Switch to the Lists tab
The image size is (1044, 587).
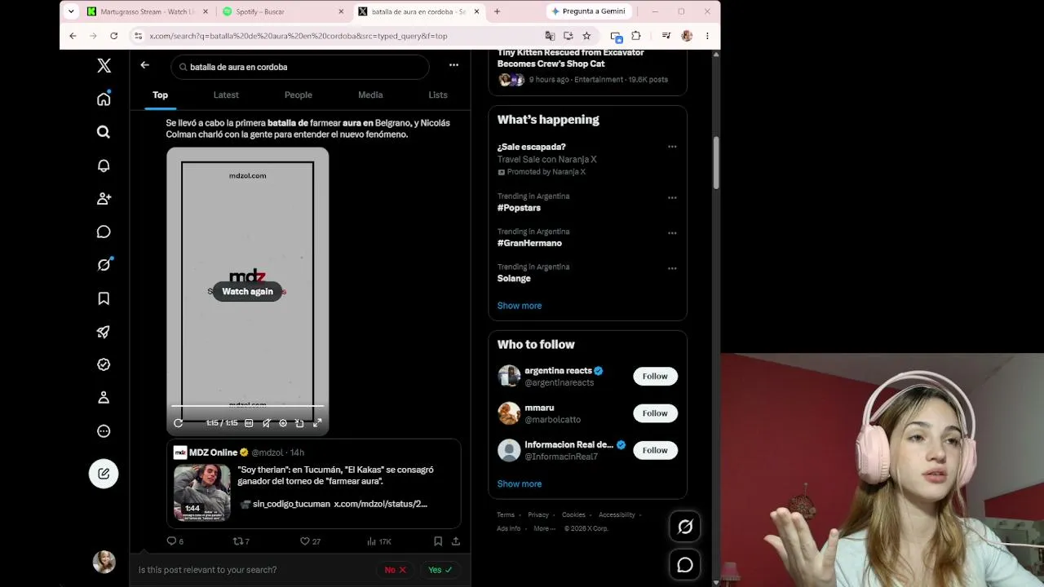[438, 95]
